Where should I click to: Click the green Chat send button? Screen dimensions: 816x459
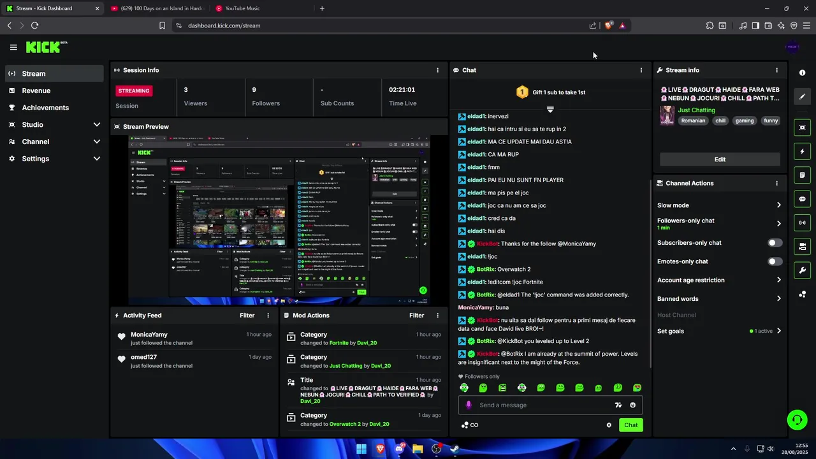[x=630, y=425]
